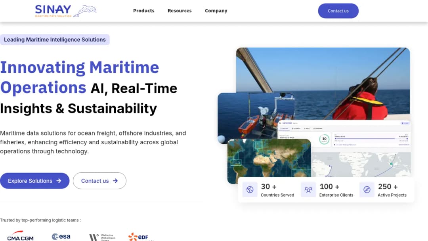Click the esa logo
The height and width of the screenshot is (241, 428).
61,236
